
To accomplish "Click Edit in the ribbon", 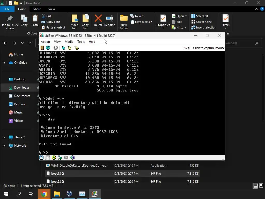I will 177,22.
